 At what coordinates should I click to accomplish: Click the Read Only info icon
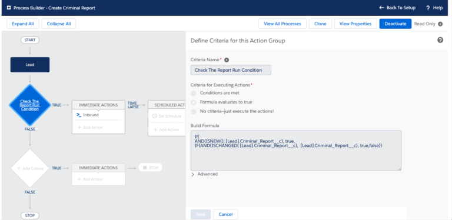pyautogui.click(x=440, y=24)
